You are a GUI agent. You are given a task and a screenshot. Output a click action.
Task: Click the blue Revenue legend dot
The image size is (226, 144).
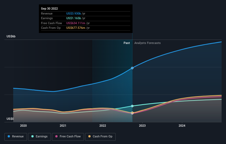click(9, 136)
